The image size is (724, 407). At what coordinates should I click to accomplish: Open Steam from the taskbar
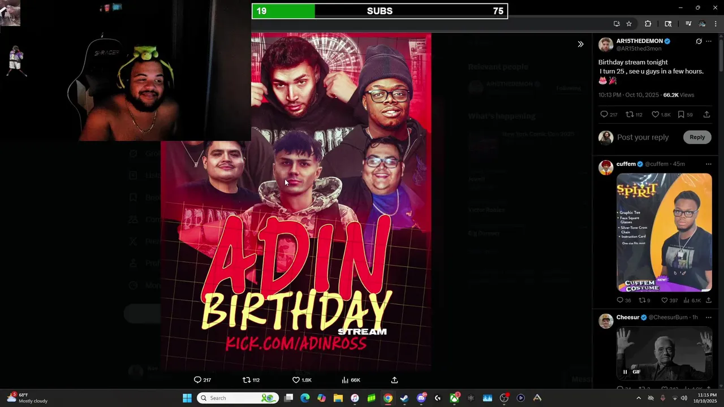(x=404, y=398)
